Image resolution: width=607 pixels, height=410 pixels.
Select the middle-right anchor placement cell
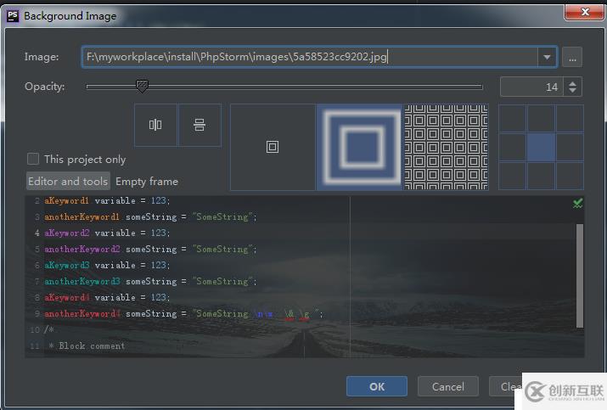(570, 147)
